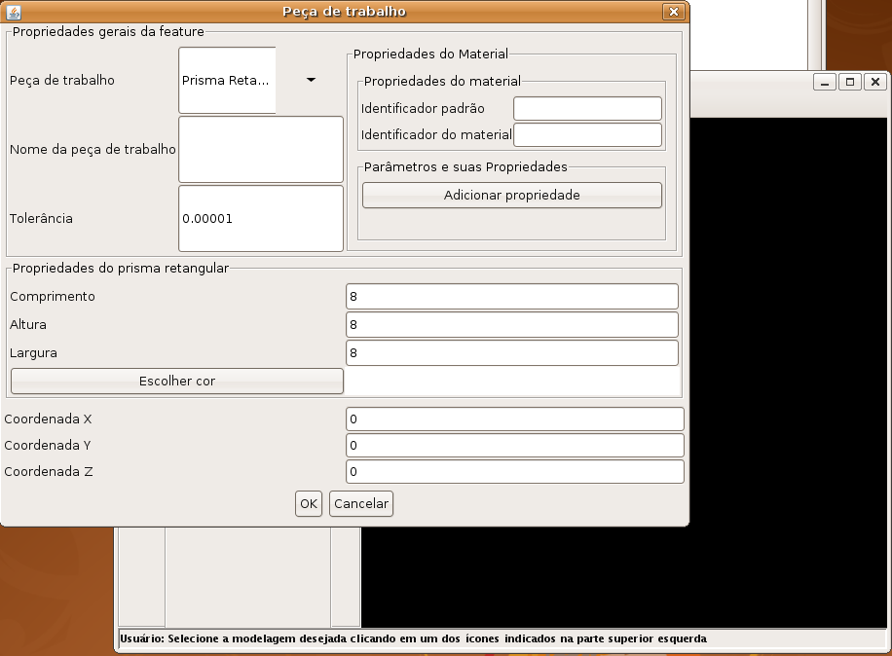Minimize the background modeling window
Image resolution: width=892 pixels, height=656 pixels.
[x=826, y=83]
